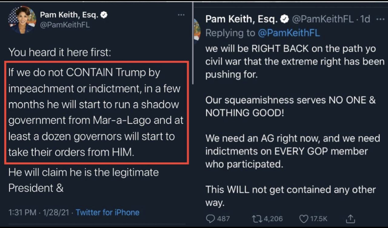Click the @PamKeithFL reply-to mention link

pyautogui.click(x=289, y=33)
